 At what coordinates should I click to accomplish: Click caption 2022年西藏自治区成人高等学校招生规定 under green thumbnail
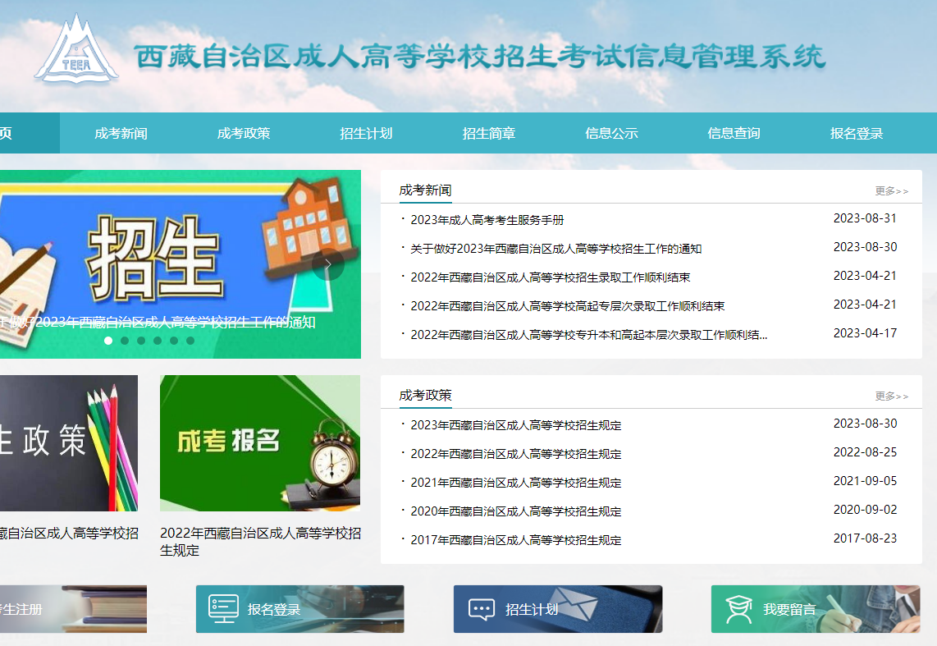click(x=261, y=542)
